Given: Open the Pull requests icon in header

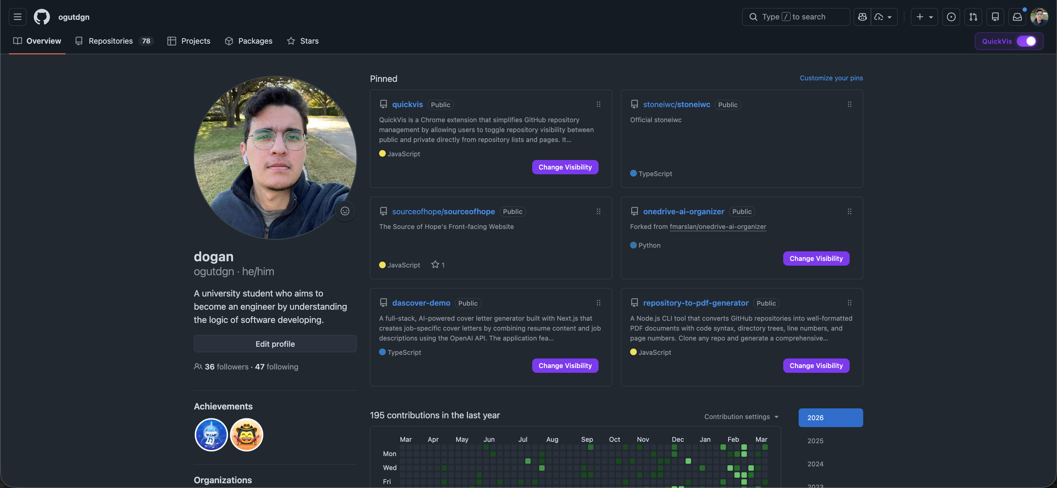Looking at the screenshot, I should point(973,17).
